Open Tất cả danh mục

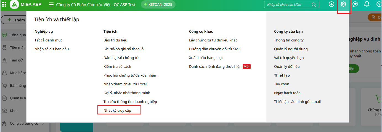[48, 40]
